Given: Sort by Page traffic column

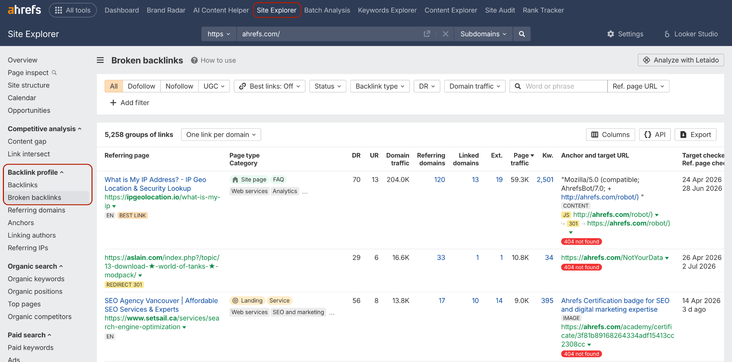Looking at the screenshot, I should pyautogui.click(x=522, y=159).
